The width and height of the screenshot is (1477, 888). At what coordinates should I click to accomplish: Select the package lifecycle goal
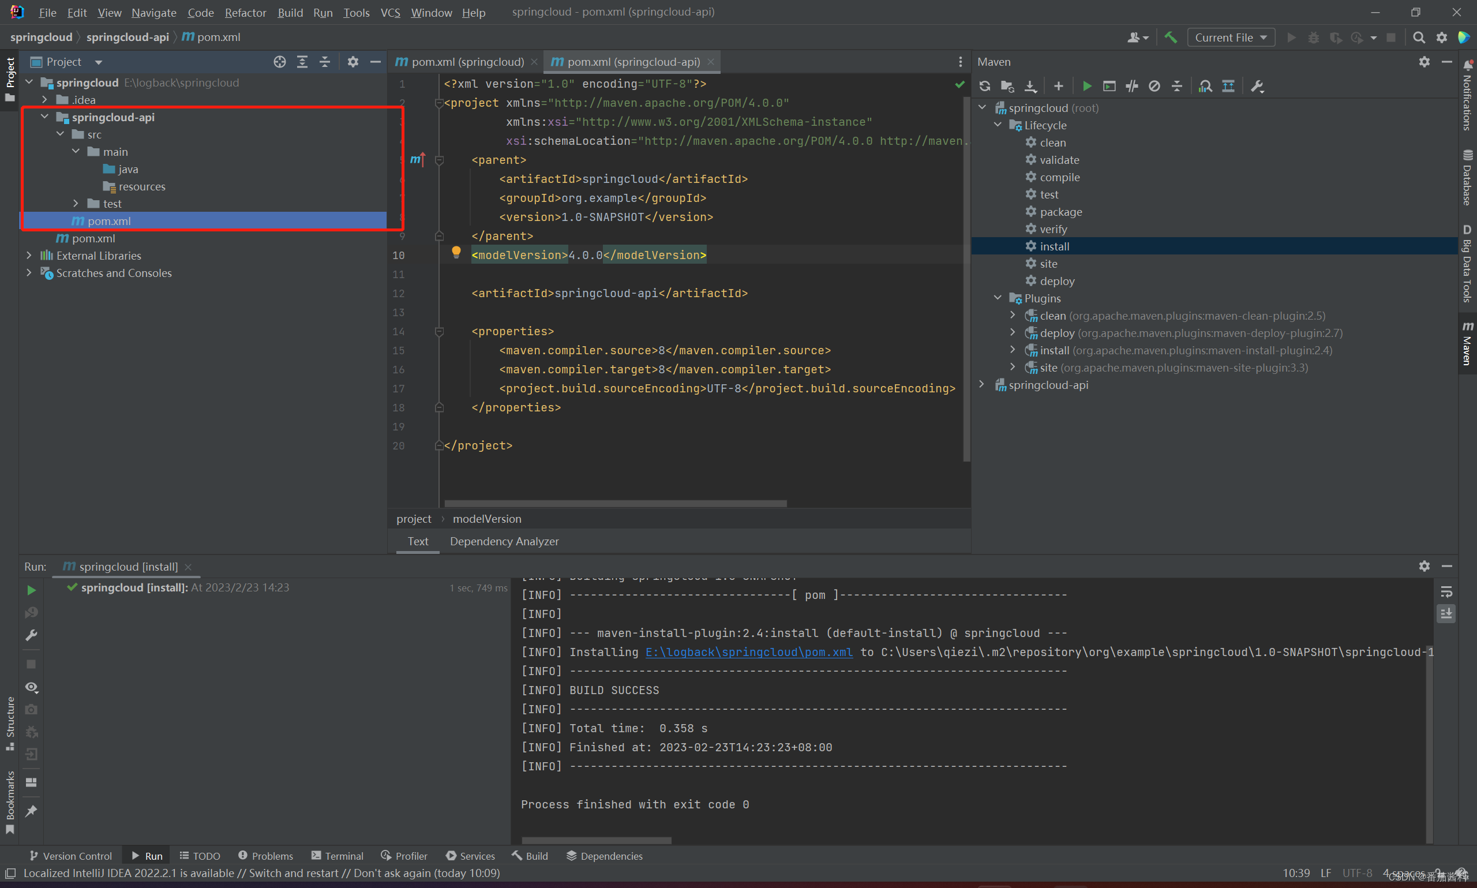(x=1060, y=212)
